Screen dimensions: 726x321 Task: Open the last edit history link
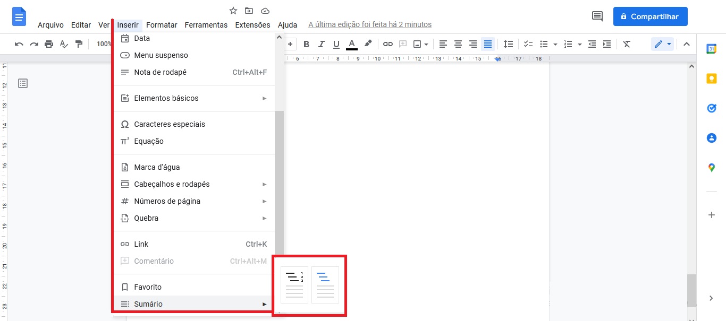(x=370, y=25)
